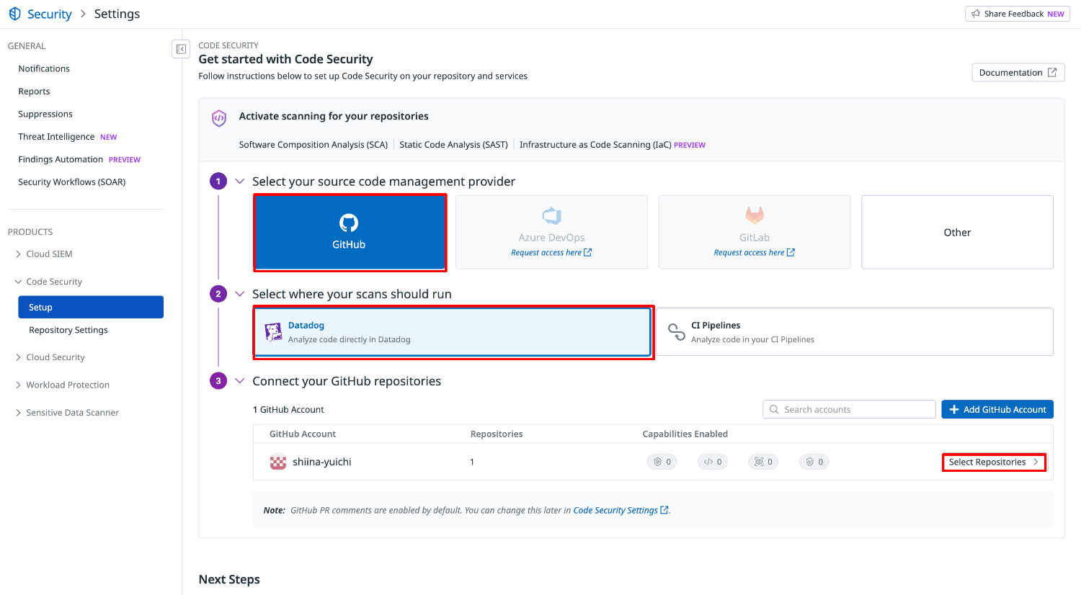Click the external link icon in Documentation button
The height and width of the screenshot is (595, 1081).
[1052, 72]
